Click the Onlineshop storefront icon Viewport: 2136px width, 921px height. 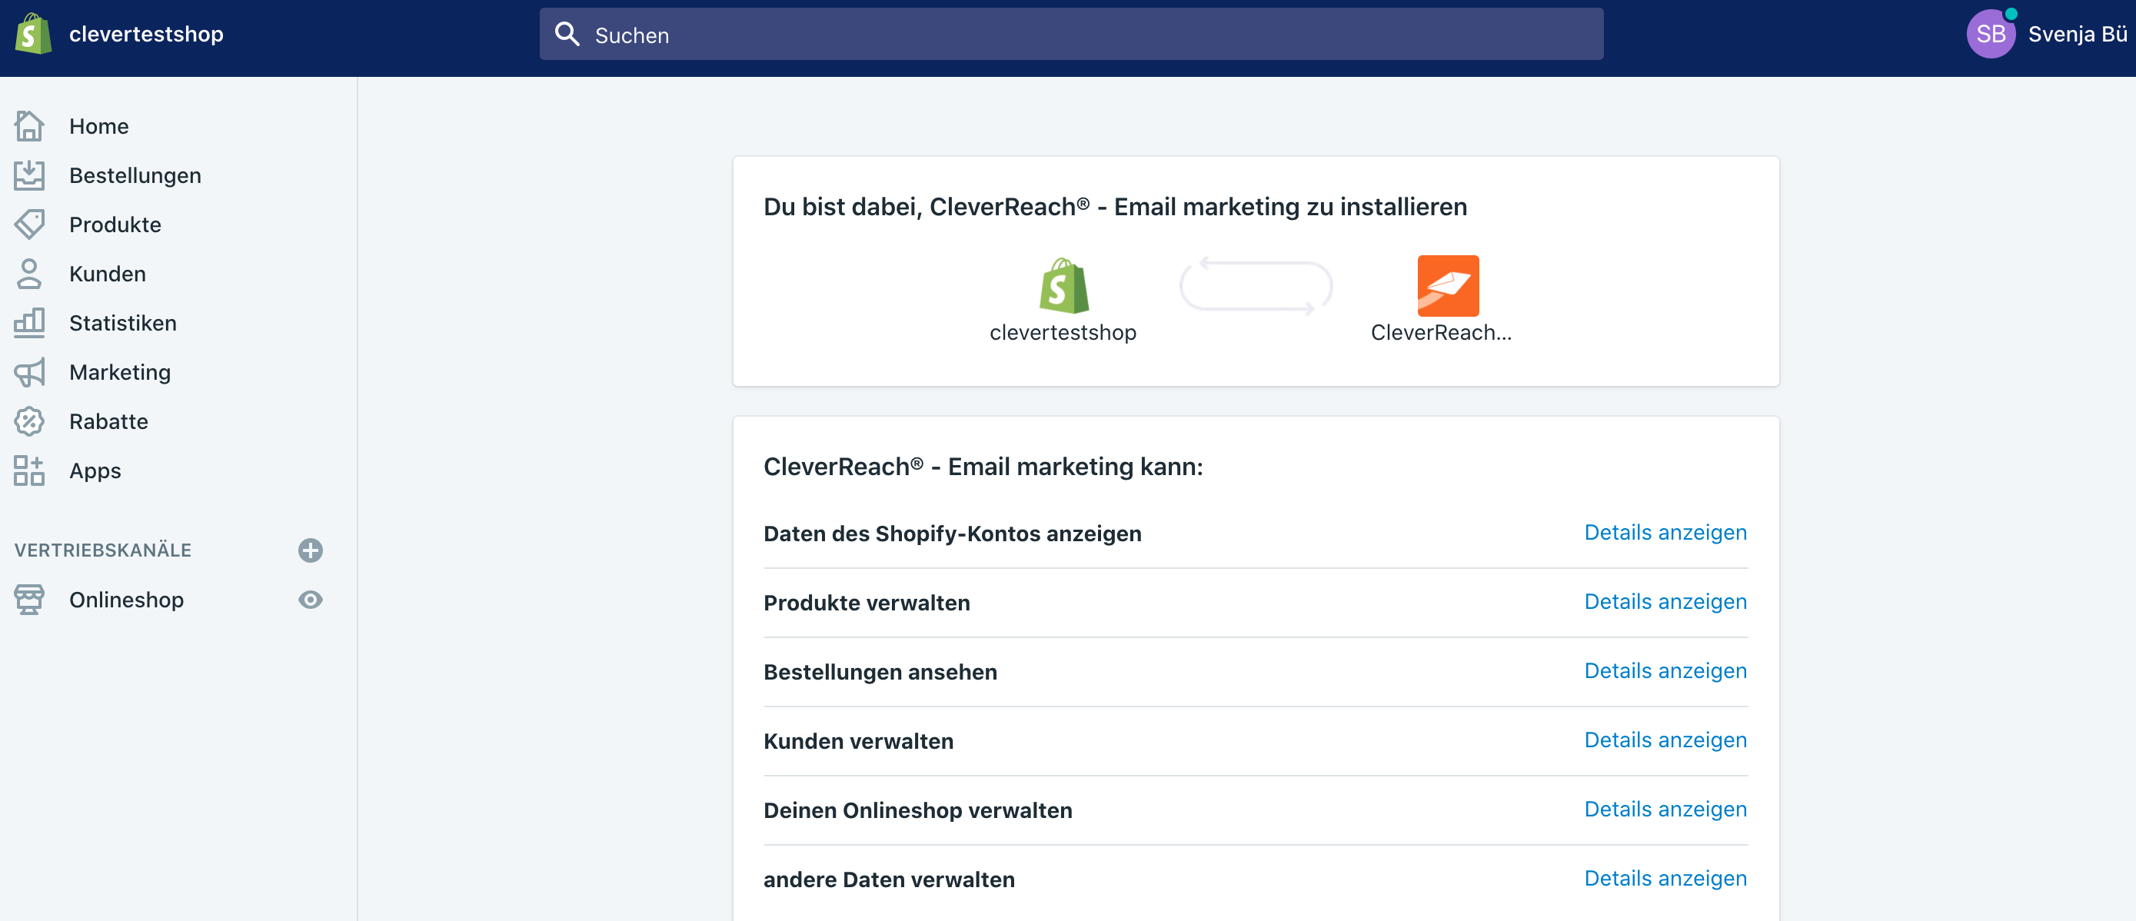[29, 600]
